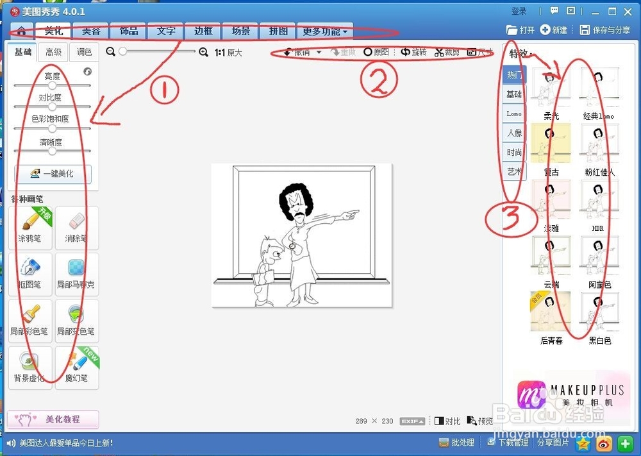Screen dimensions: 641x456
Task: Expand the 更多功能 dropdown
Action: click(325, 31)
